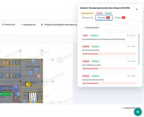Select the blue leaf/feather map marker
The width and height of the screenshot is (144, 117).
point(37,71)
